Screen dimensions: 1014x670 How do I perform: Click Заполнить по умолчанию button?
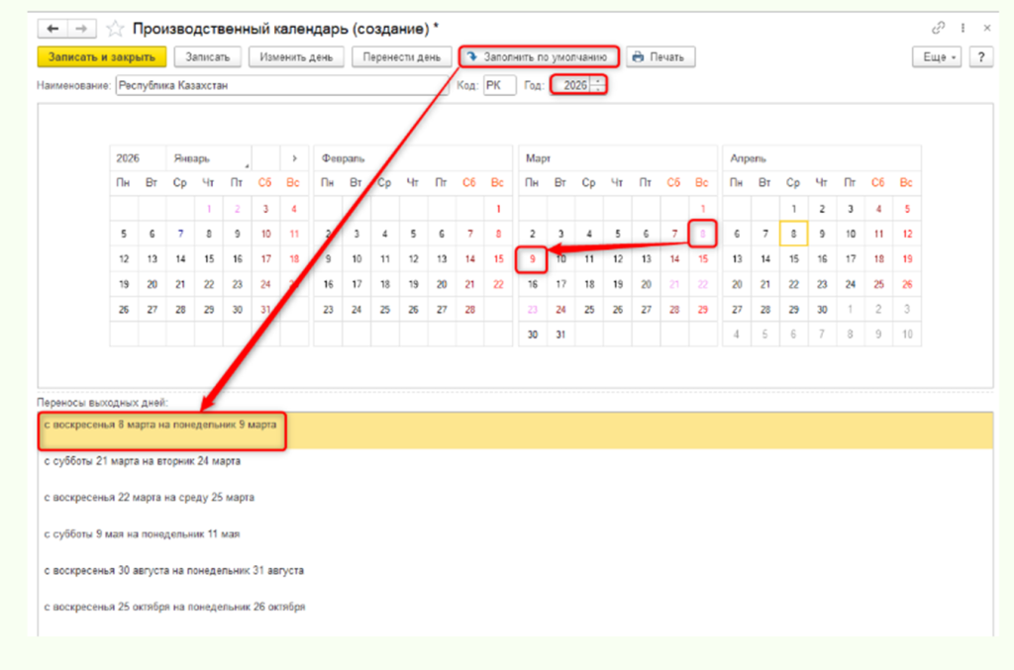539,57
